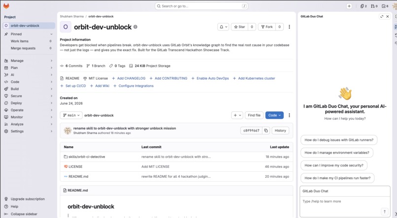Expand Plan section in sidebar
The height and width of the screenshot is (218, 397).
29,68
